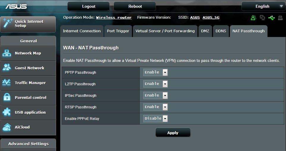Screen dimensions: 286x151
Task: Click the RTSP Passthrough label
Action: (x=81, y=107)
